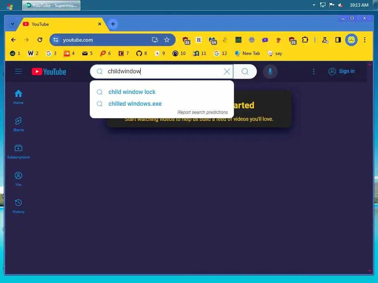Open History in the sidebar
Screen dimensions: 378x283
point(18,206)
